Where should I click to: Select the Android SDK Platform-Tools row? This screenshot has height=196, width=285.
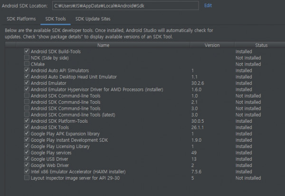click(x=145, y=121)
